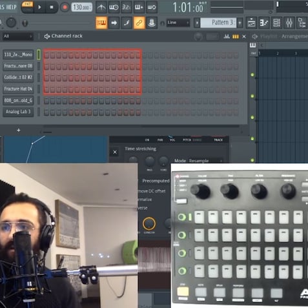This screenshot has width=308, height=308.
Task: Toggle first step of Analog Lab 3 row
Action: click(46, 112)
